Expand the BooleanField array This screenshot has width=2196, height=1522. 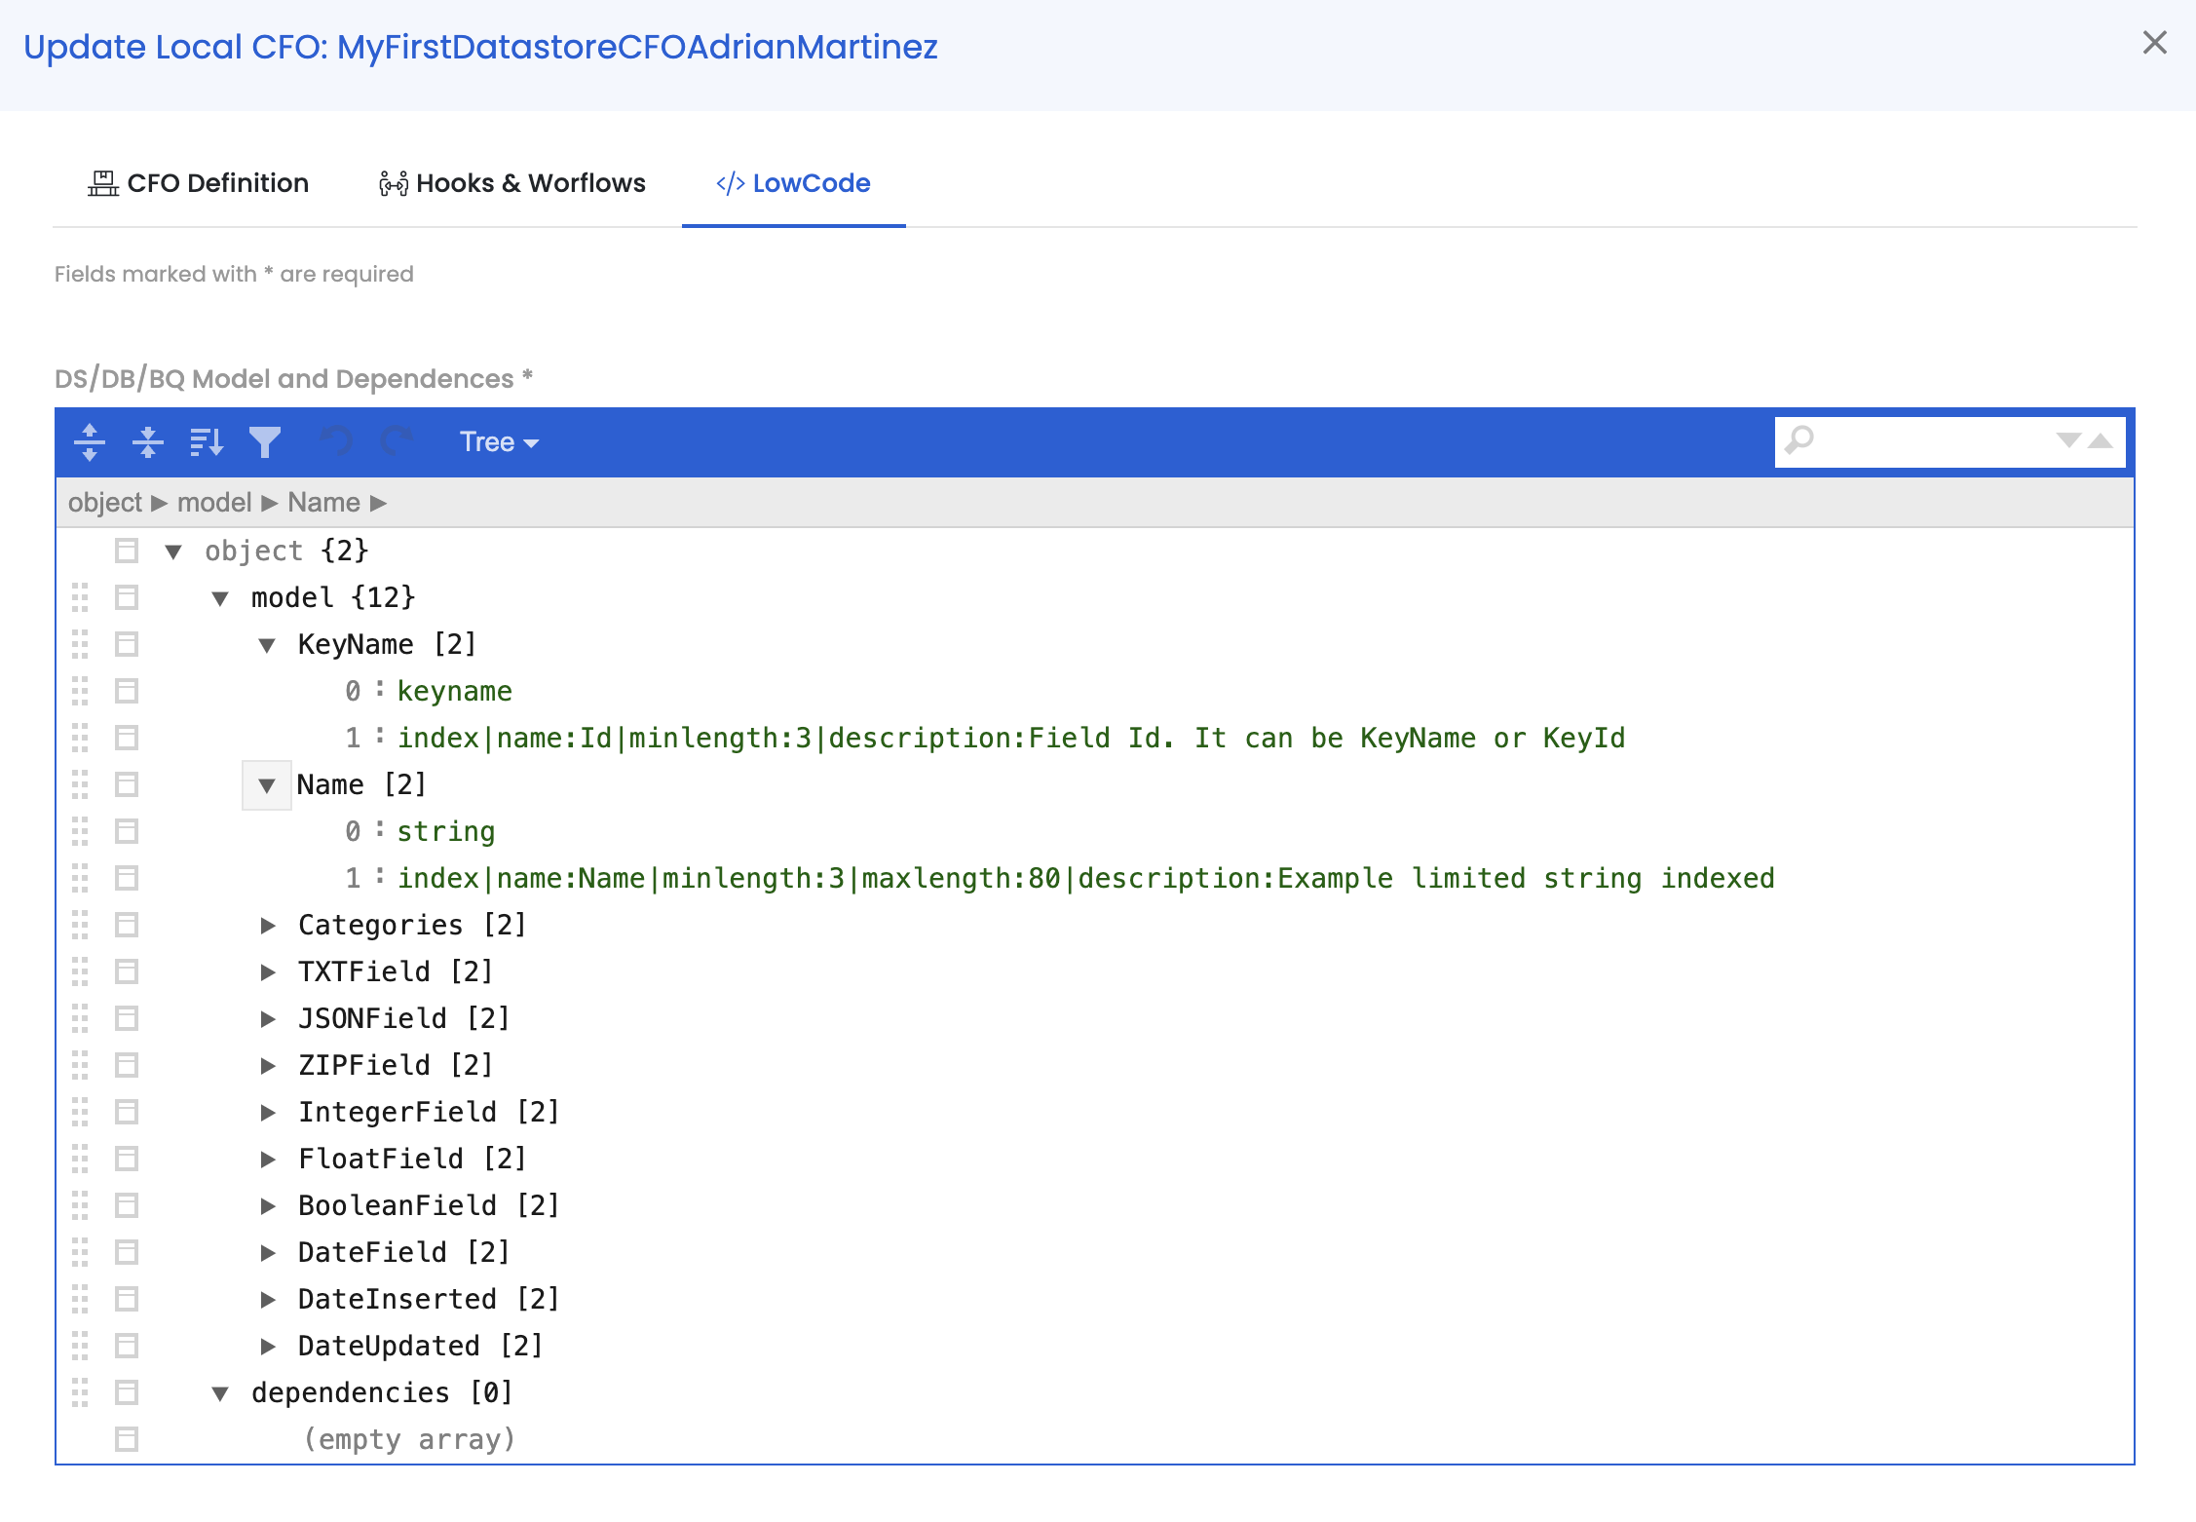(267, 1206)
